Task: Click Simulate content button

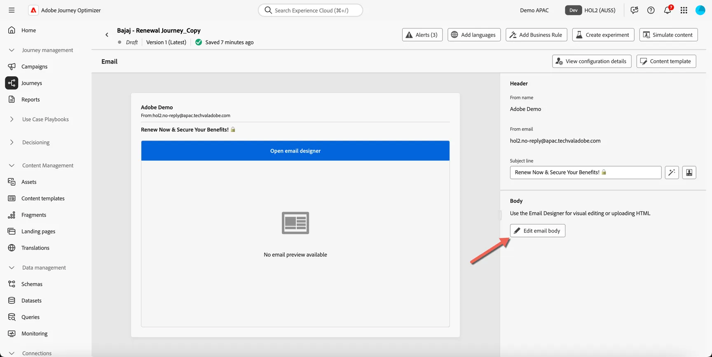Action: click(x=668, y=35)
